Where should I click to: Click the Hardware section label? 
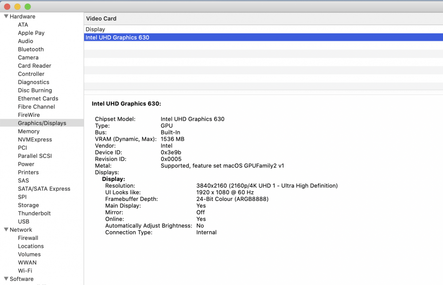tap(23, 17)
